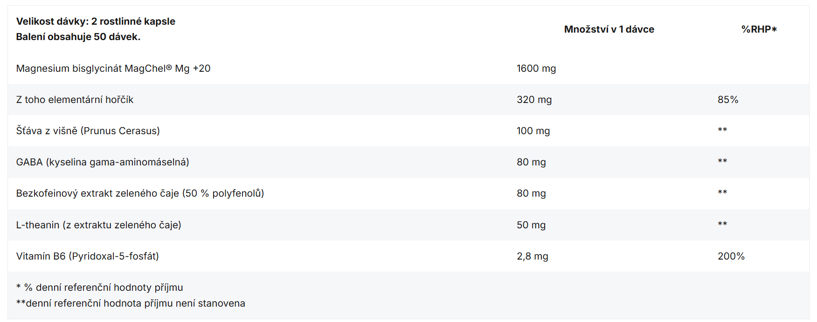Click the 1600 mg amount value

[x=536, y=69]
